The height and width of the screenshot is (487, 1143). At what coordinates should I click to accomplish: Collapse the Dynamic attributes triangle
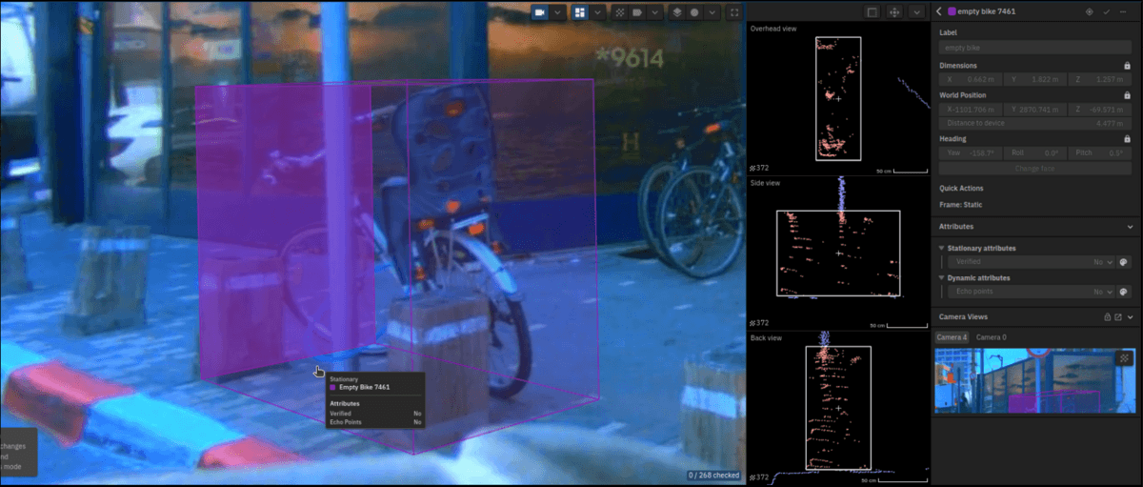pos(941,278)
